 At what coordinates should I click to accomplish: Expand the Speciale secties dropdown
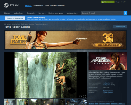72,13
